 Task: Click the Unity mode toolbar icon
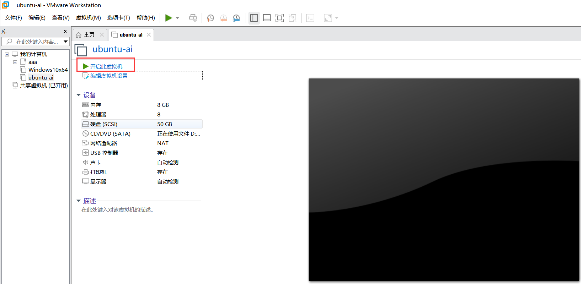click(x=292, y=18)
